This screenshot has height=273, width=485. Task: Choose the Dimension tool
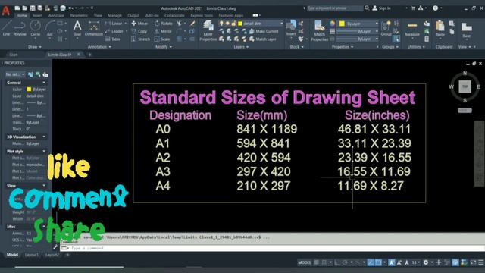[93, 28]
